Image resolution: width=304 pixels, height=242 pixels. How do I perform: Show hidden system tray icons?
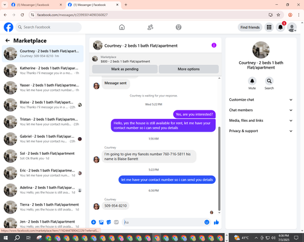coord(256,238)
